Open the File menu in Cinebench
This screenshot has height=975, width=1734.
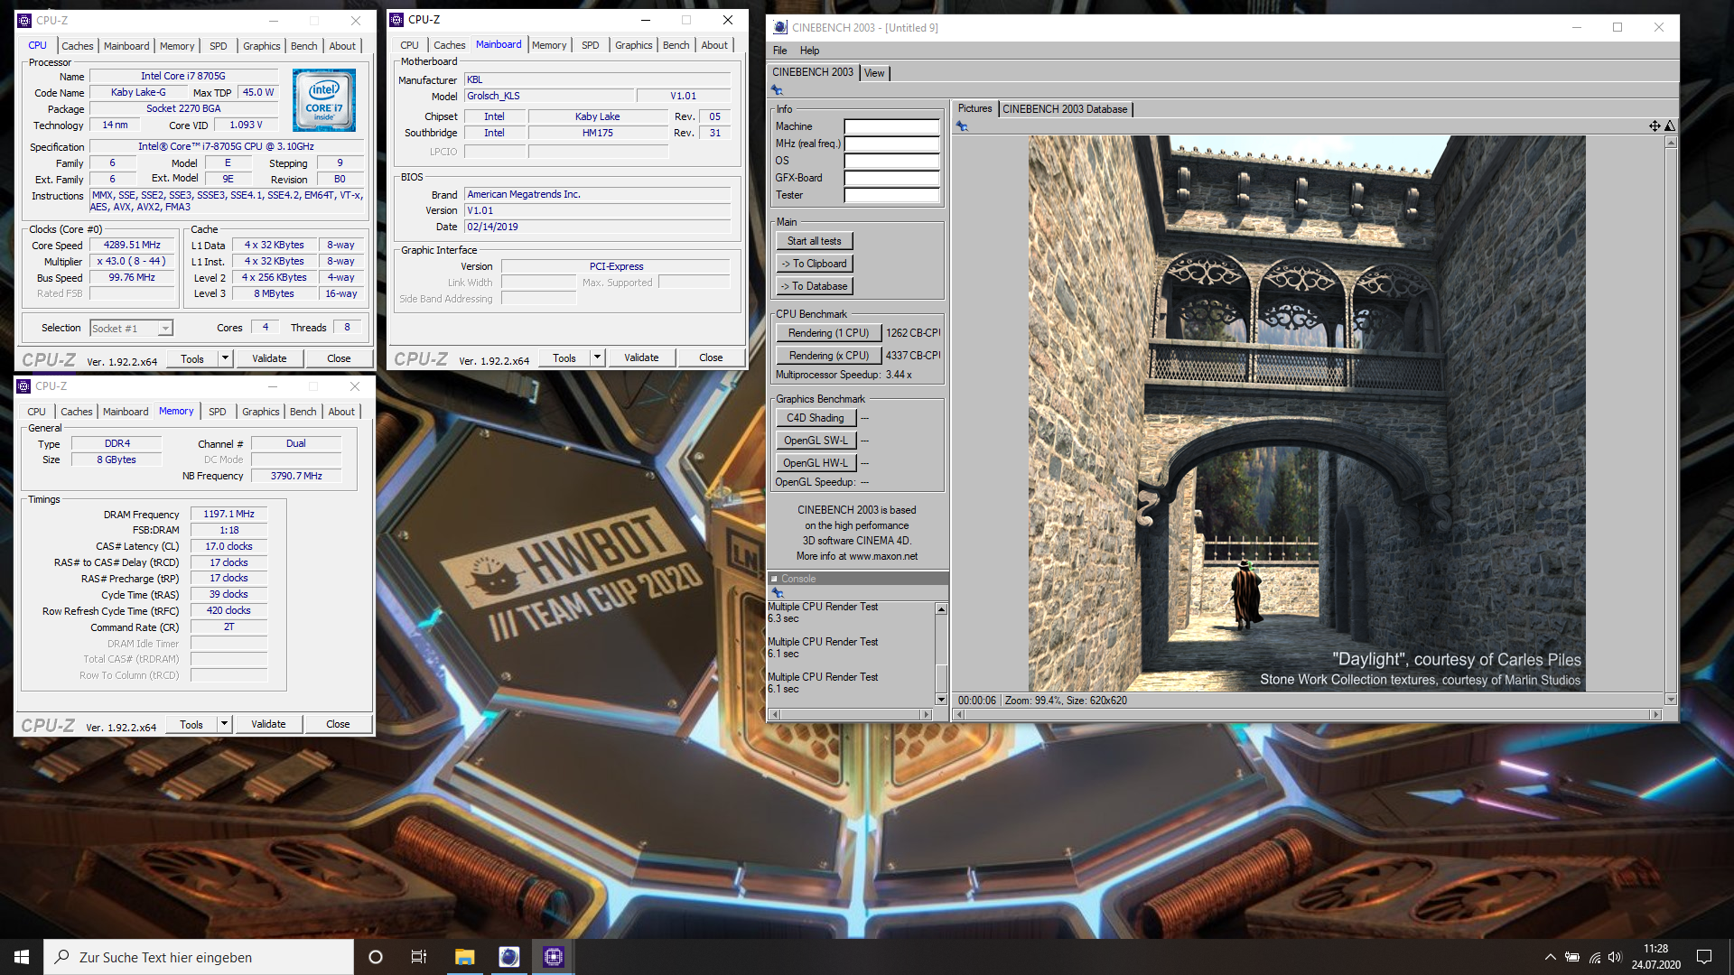click(x=779, y=51)
